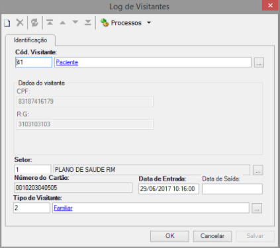The height and width of the screenshot is (248, 280).
Task: Create a new record with the blank page icon
Action: click(7, 22)
